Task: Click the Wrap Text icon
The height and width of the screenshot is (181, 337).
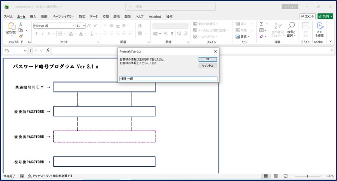Action: tap(140, 26)
